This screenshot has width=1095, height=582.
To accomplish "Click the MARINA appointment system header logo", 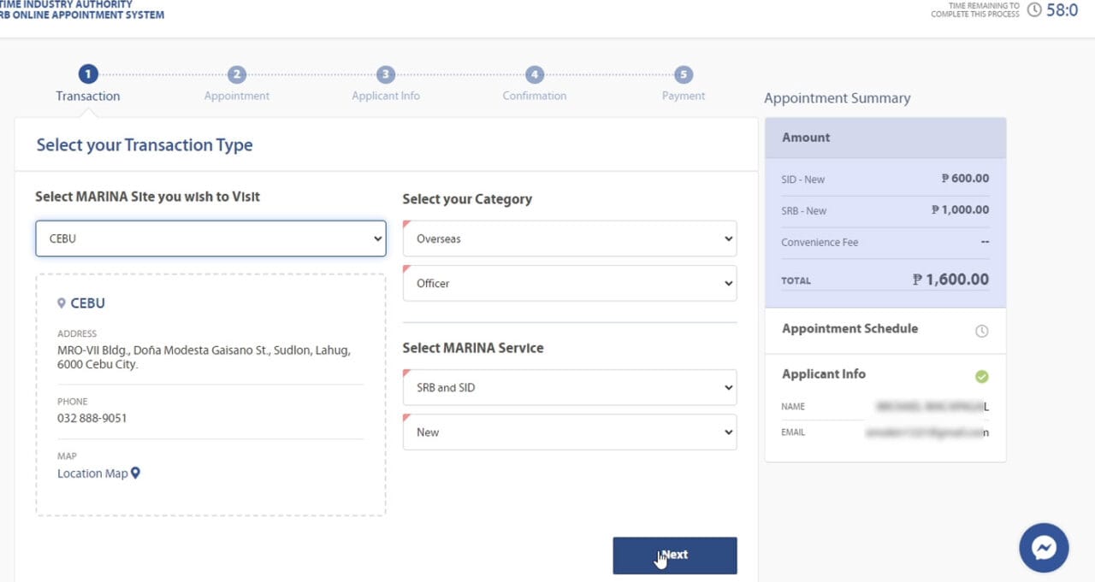I will (83, 10).
